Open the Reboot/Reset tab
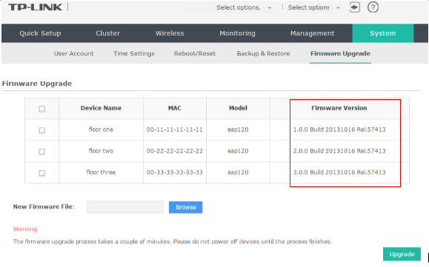429x267 pixels. (x=195, y=53)
